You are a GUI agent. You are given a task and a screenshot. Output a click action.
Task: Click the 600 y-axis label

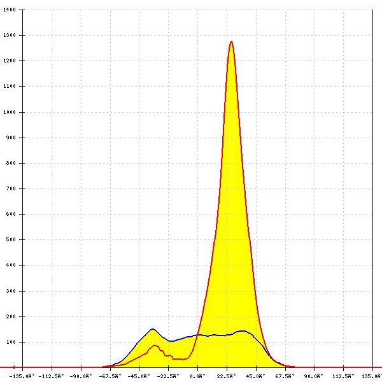coord(11,214)
